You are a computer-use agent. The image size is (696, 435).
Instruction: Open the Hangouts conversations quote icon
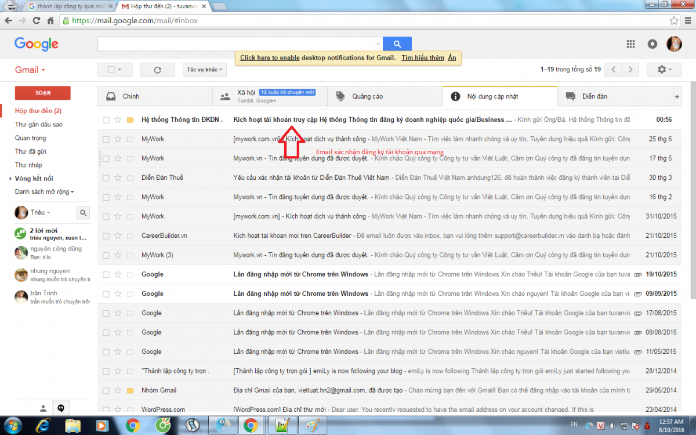(61, 408)
